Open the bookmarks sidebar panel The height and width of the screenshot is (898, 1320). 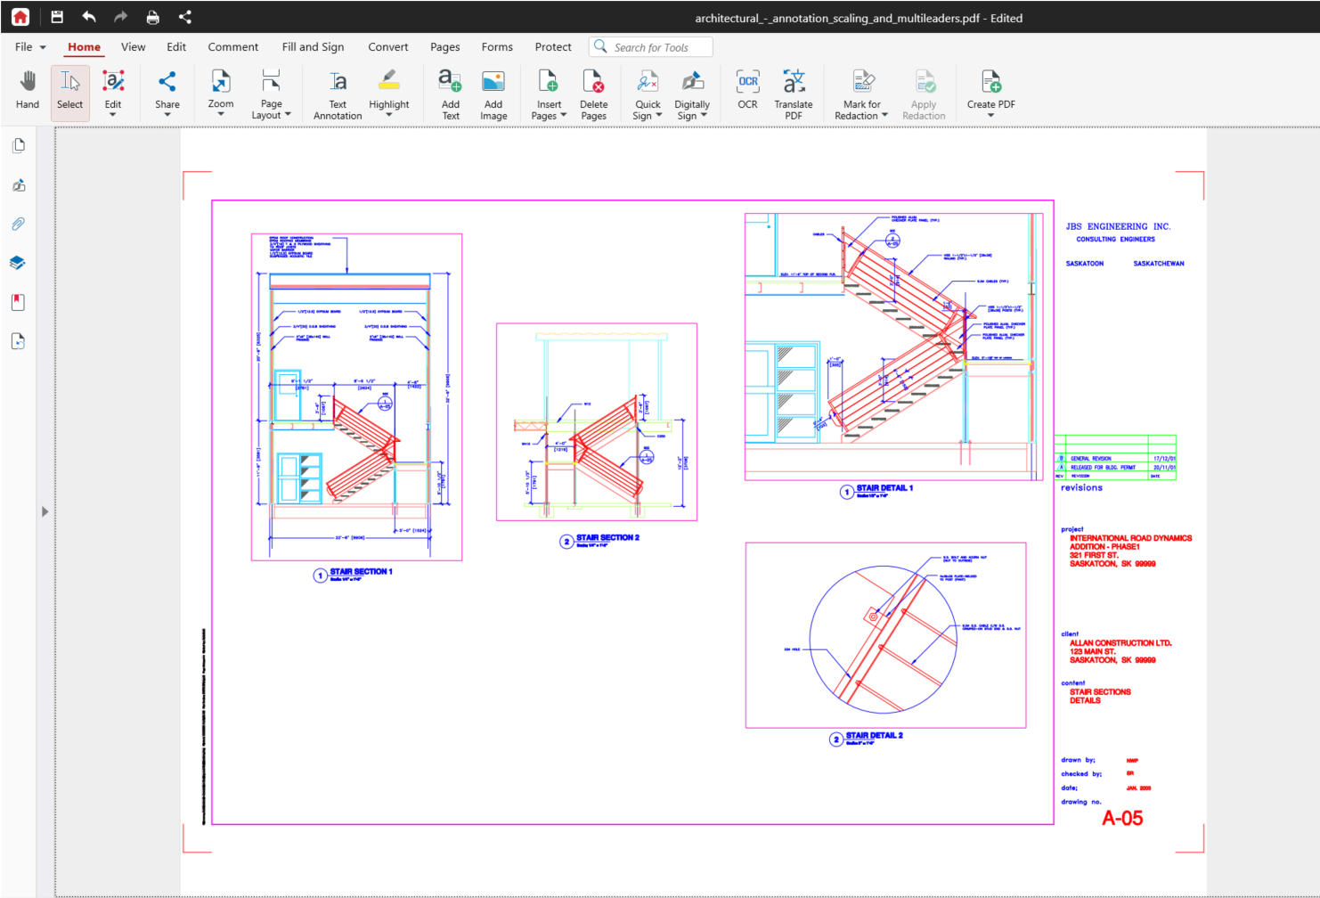pos(18,302)
